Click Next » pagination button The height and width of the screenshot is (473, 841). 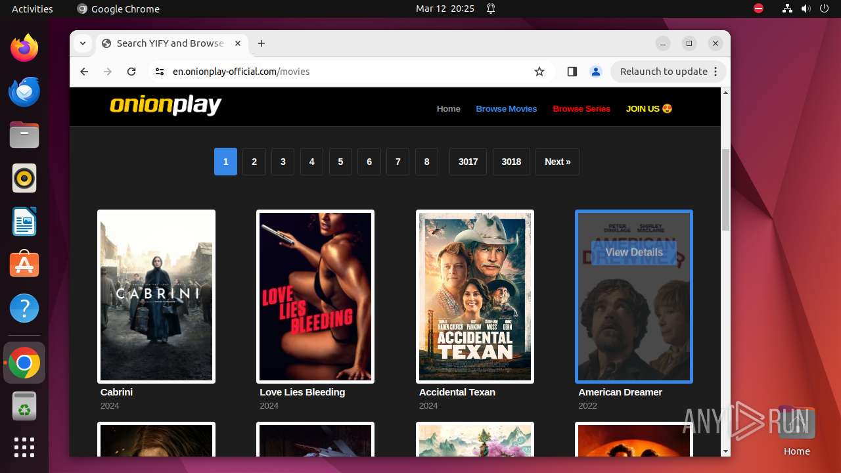pyautogui.click(x=557, y=162)
